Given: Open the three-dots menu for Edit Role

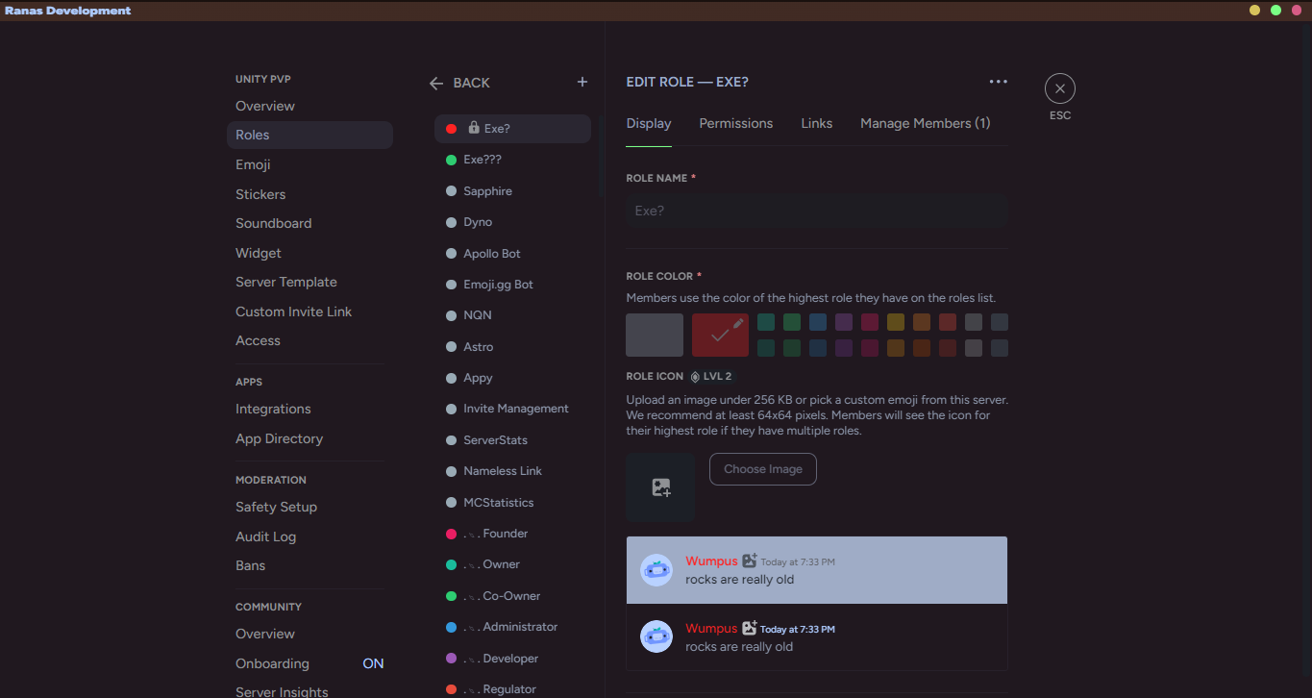Looking at the screenshot, I should 998,82.
